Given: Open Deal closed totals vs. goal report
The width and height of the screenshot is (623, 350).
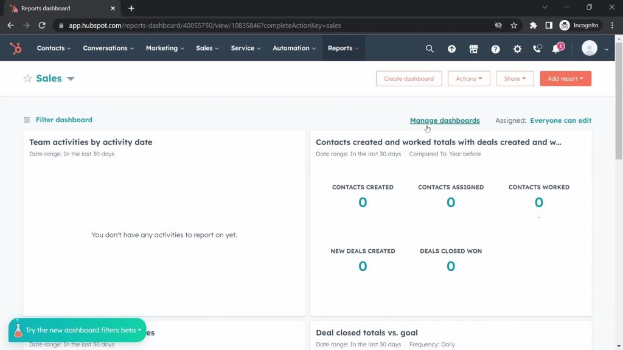Looking at the screenshot, I should click(x=367, y=332).
